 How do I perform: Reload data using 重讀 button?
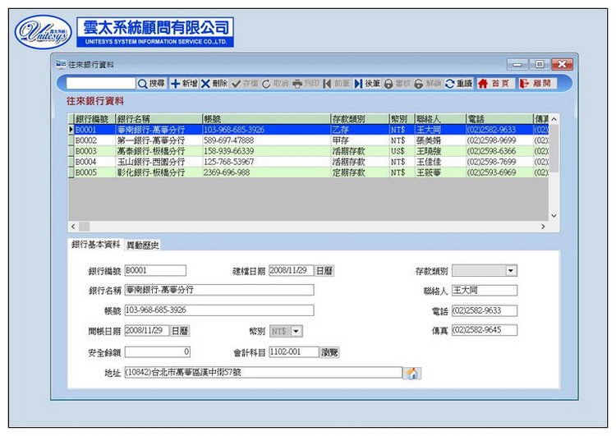tap(458, 84)
